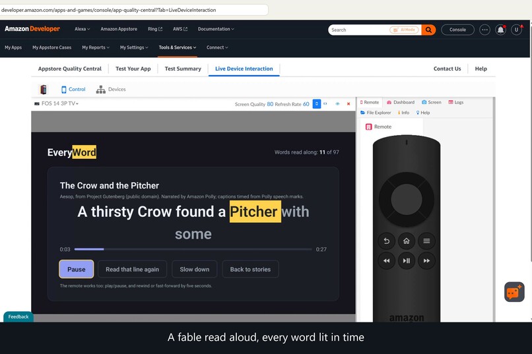
Task: Click the Pause button in EveryWord
Action: pyautogui.click(x=77, y=270)
